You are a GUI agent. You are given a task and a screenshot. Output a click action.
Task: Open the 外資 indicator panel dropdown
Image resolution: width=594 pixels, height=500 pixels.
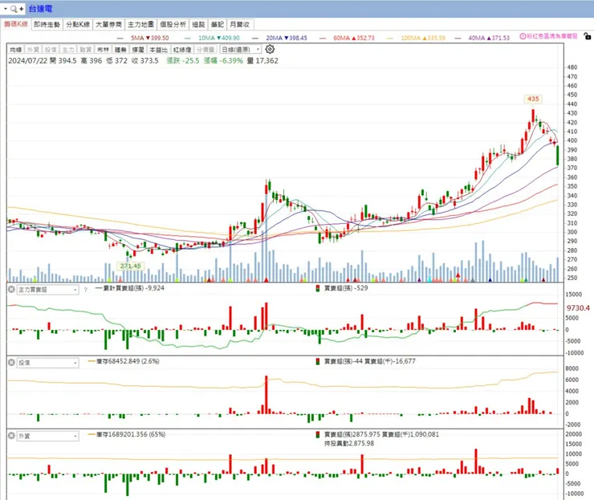[x=47, y=437]
